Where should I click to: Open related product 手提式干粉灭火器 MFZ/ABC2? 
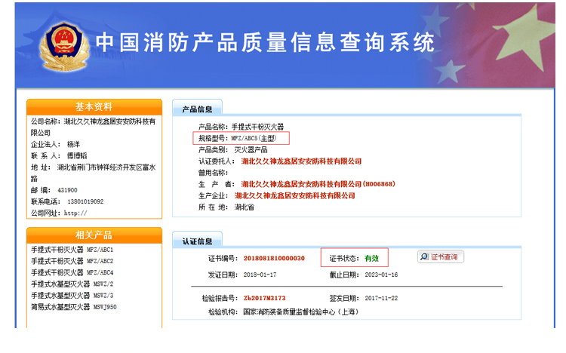click(x=72, y=261)
